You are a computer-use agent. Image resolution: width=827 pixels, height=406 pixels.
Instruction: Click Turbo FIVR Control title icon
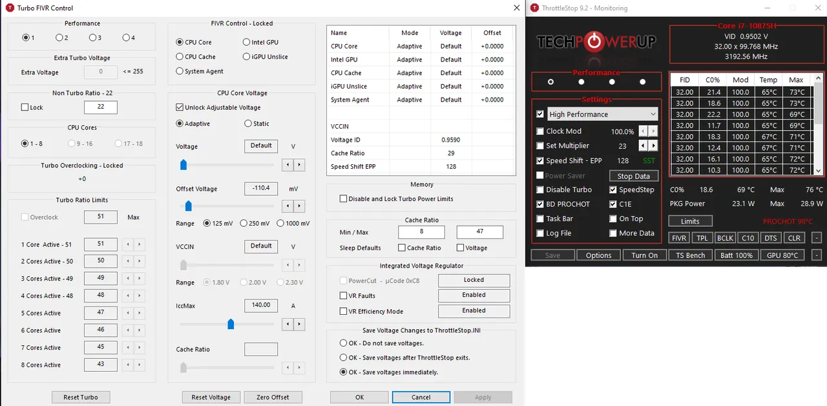(10, 8)
